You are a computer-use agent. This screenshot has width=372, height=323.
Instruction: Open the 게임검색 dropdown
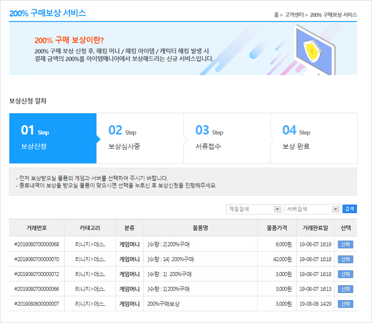tap(254, 209)
